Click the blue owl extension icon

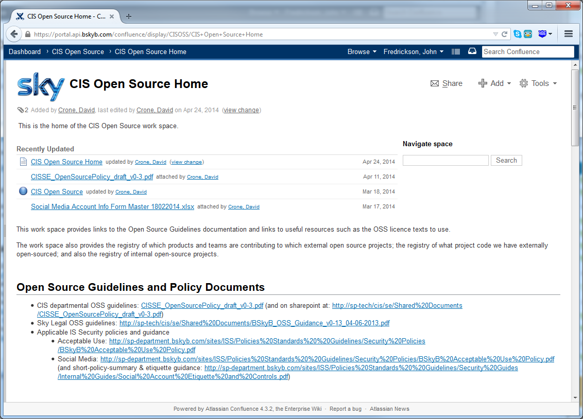pos(528,34)
